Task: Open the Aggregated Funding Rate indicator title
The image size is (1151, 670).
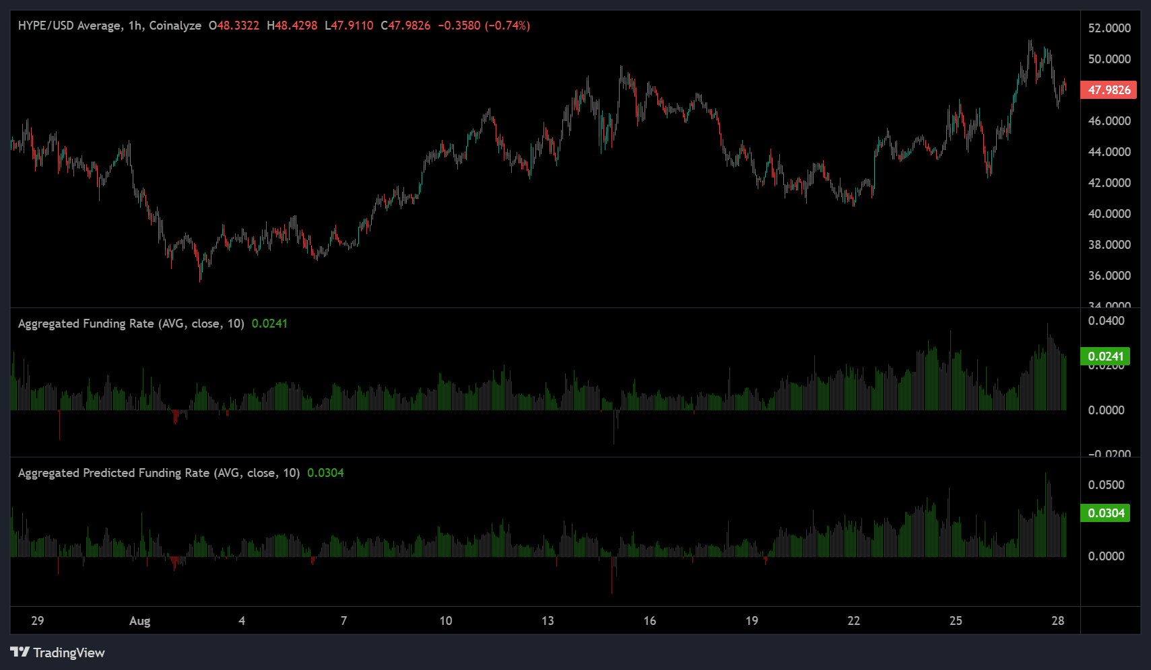Action: coord(131,324)
